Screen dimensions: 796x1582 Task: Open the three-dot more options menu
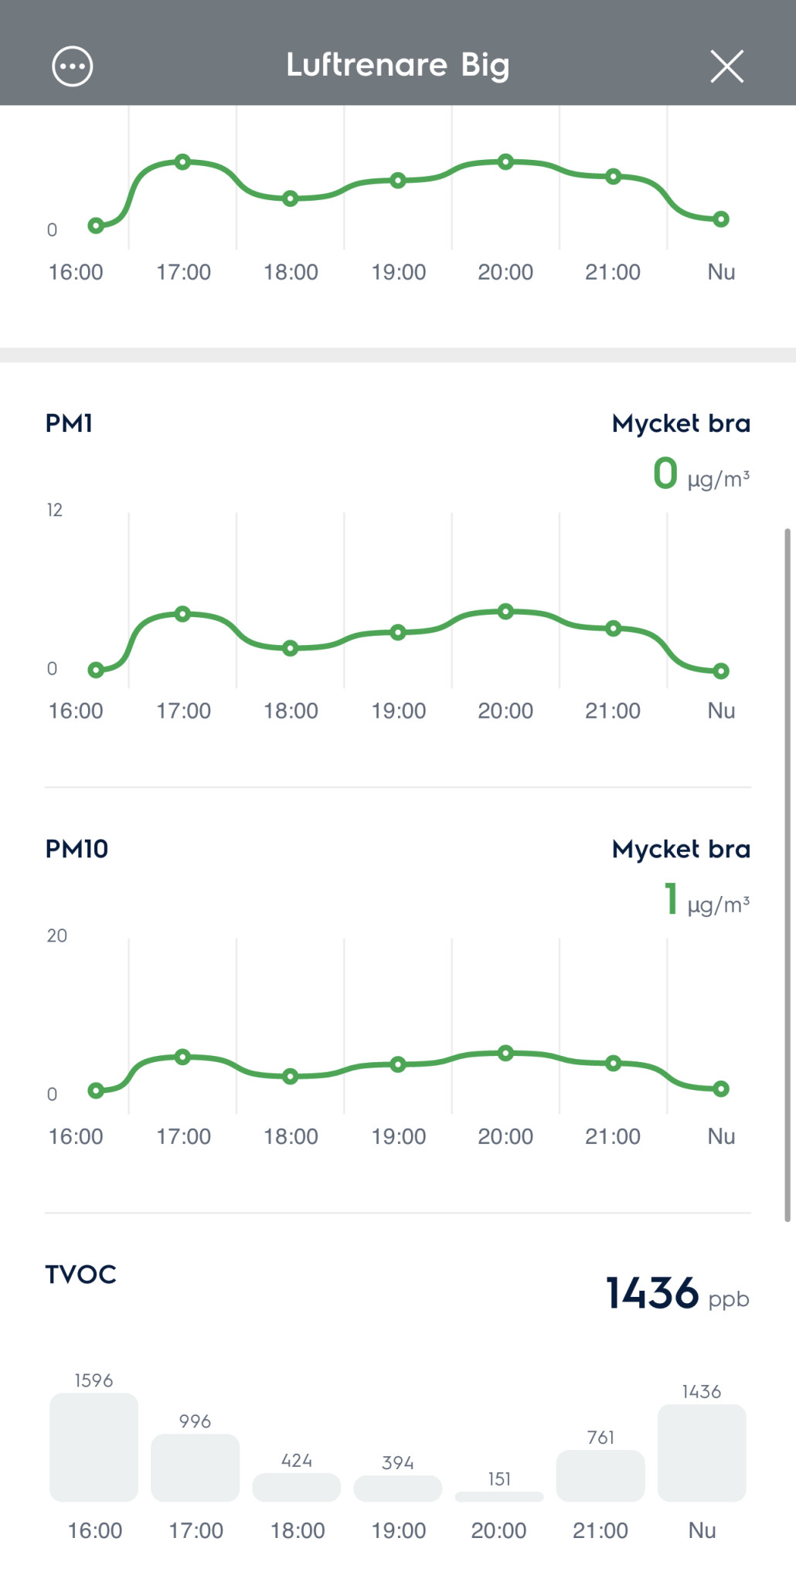(x=73, y=66)
